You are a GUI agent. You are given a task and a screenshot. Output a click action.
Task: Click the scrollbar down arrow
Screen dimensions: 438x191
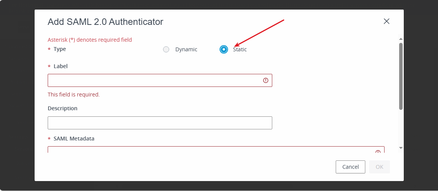(x=401, y=148)
